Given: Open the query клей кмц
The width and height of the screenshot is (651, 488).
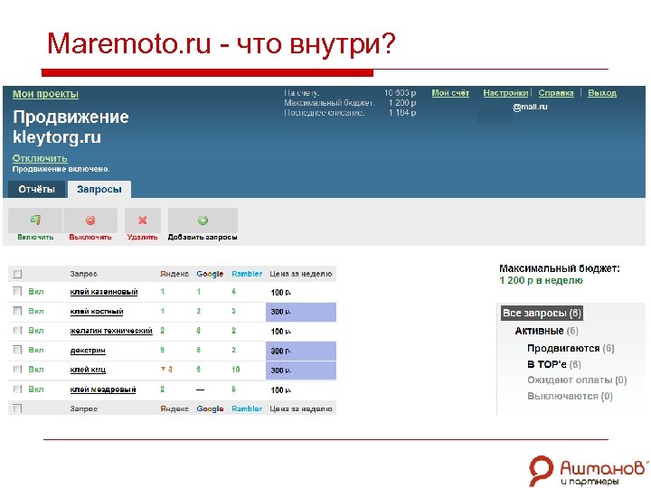Looking at the screenshot, I should point(88,370).
